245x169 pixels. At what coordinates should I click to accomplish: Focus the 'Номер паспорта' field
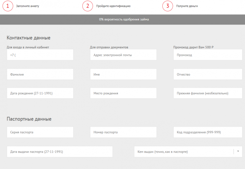coord(123,132)
